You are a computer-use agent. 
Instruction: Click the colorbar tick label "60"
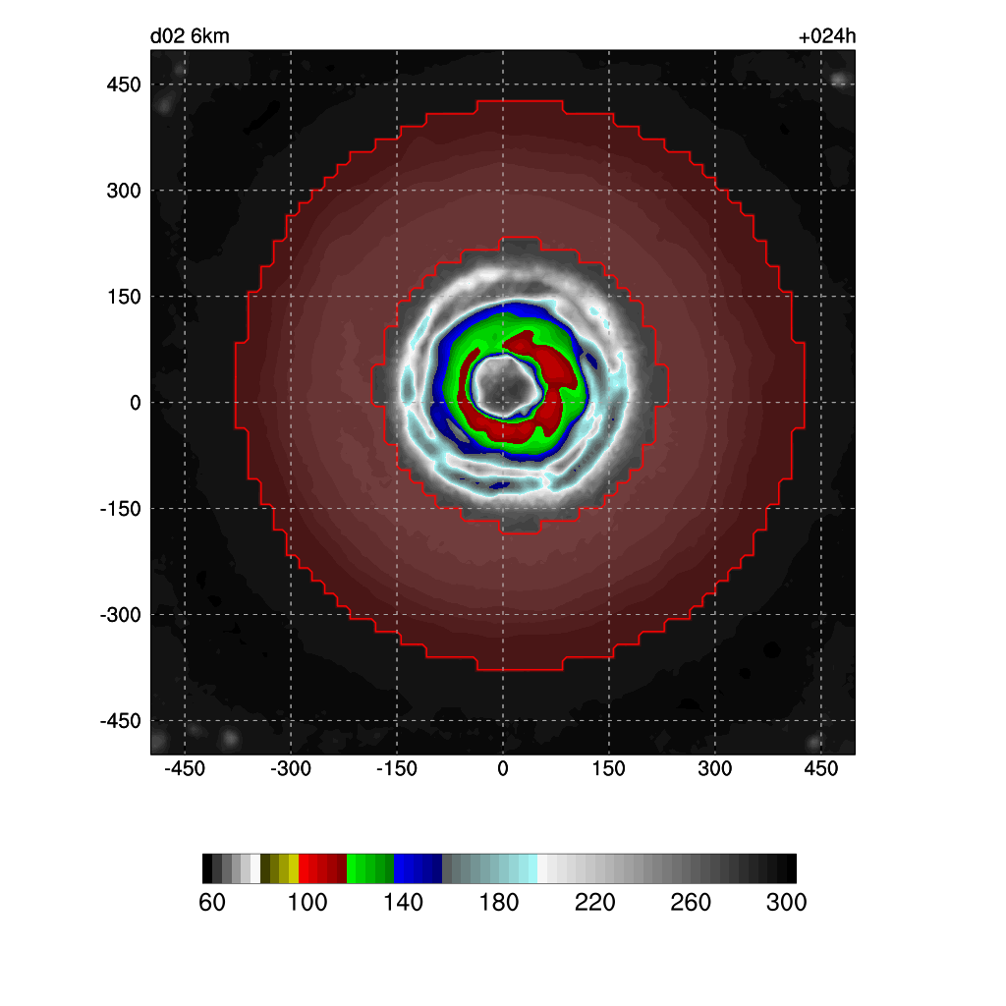coord(212,903)
